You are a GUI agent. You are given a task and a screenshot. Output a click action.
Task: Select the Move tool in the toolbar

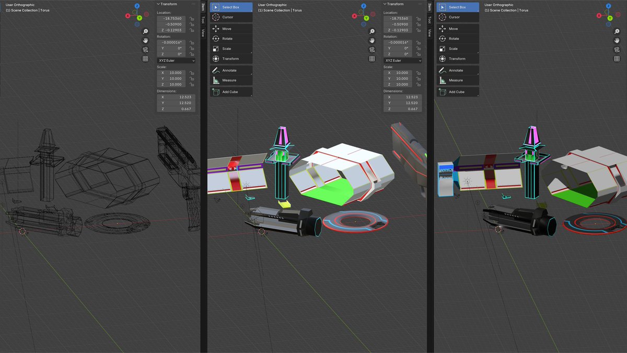click(230, 28)
